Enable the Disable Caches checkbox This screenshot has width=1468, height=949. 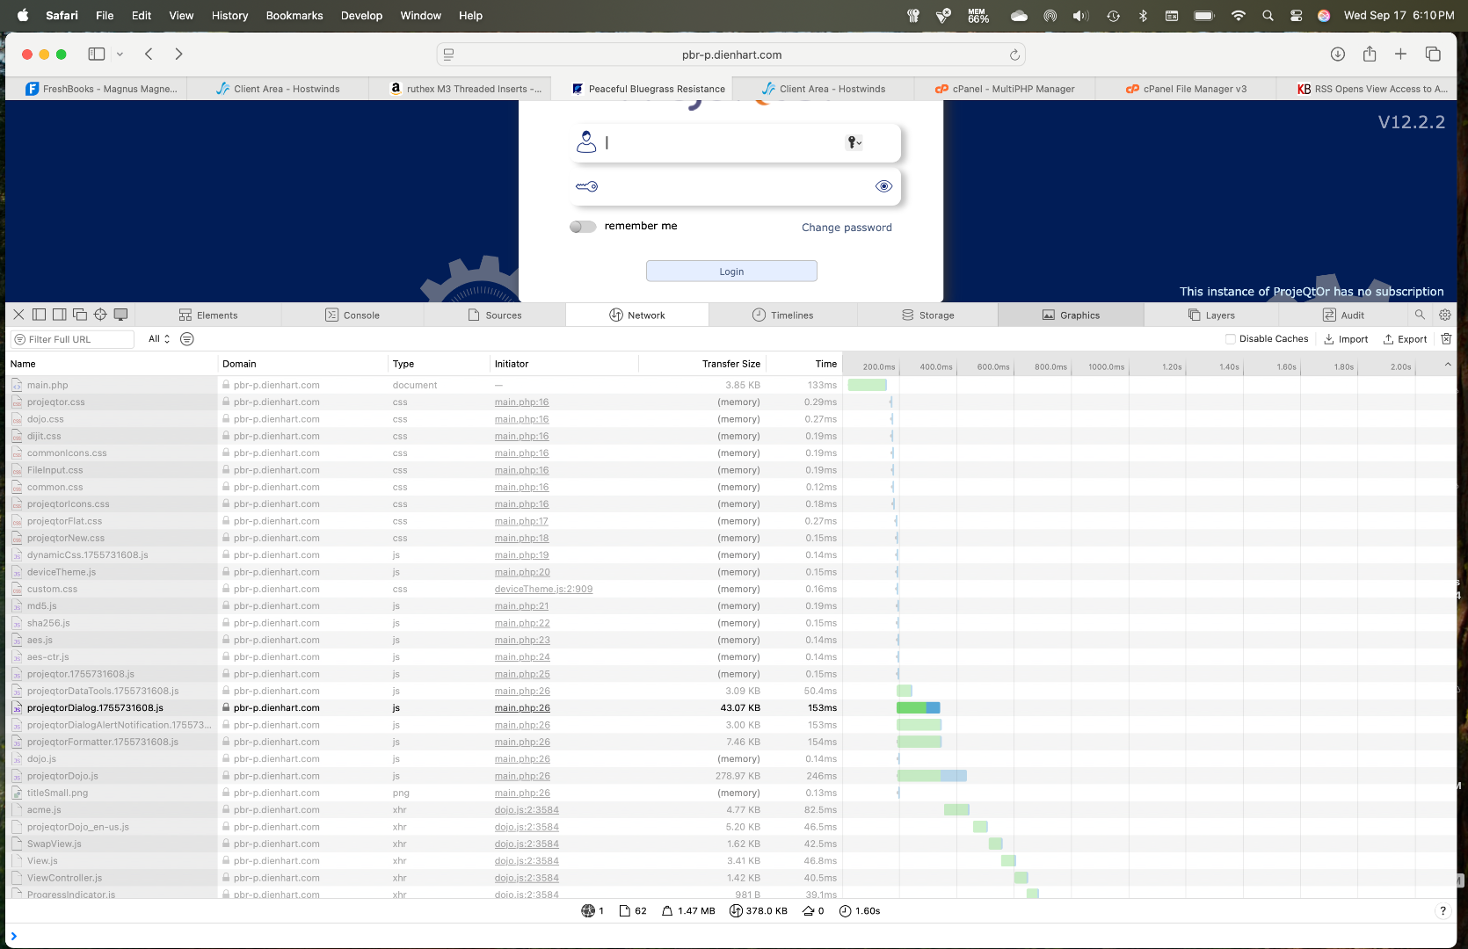(1230, 339)
